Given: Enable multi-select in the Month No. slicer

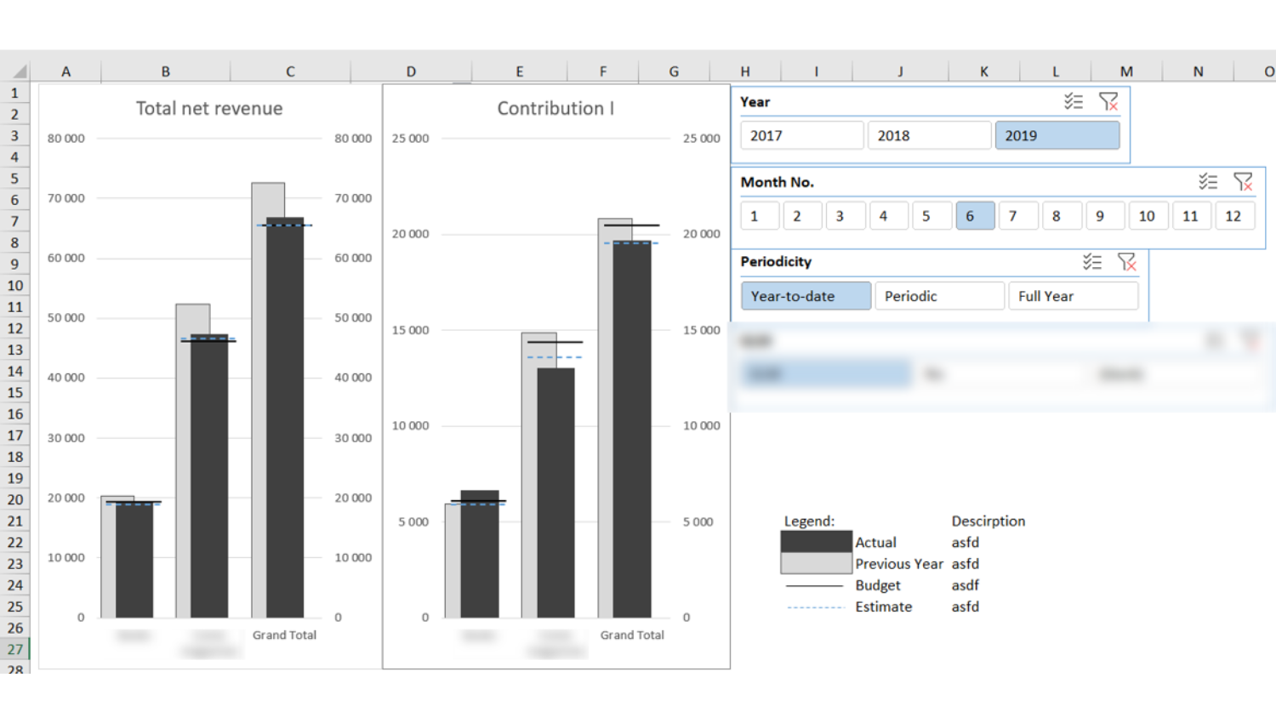Looking at the screenshot, I should pos(1207,182).
